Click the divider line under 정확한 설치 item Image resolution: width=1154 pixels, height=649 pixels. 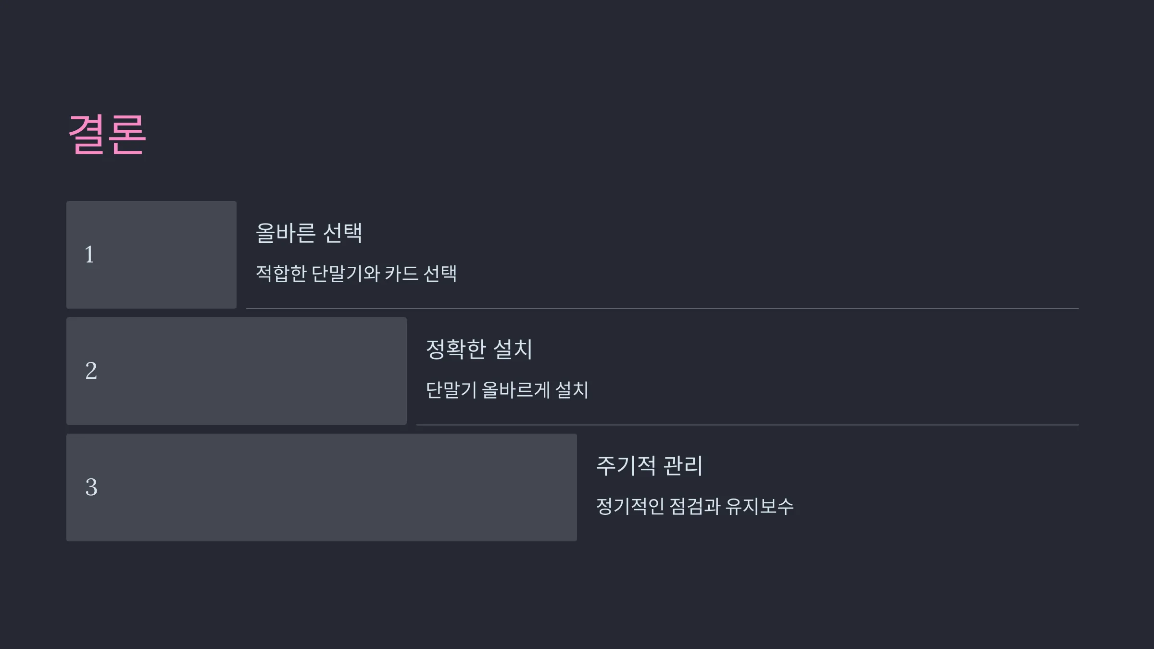point(748,425)
